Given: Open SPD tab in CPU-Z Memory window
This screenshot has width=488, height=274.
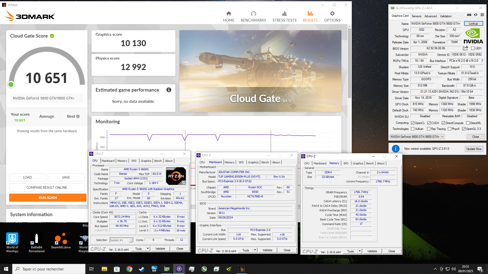Looking at the screenshot, I should tap(346, 163).
